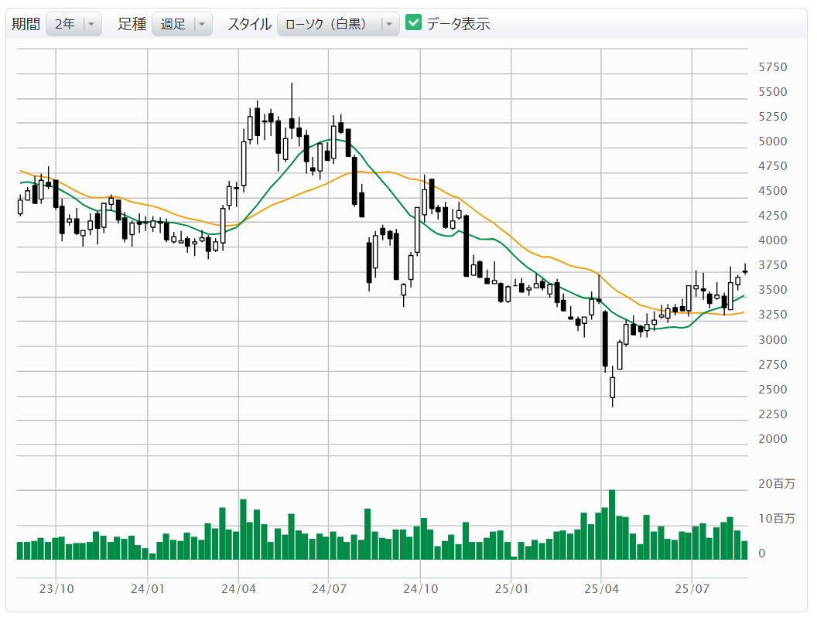
Task: Click the 期間 label in the toolbar
Action: point(26,24)
